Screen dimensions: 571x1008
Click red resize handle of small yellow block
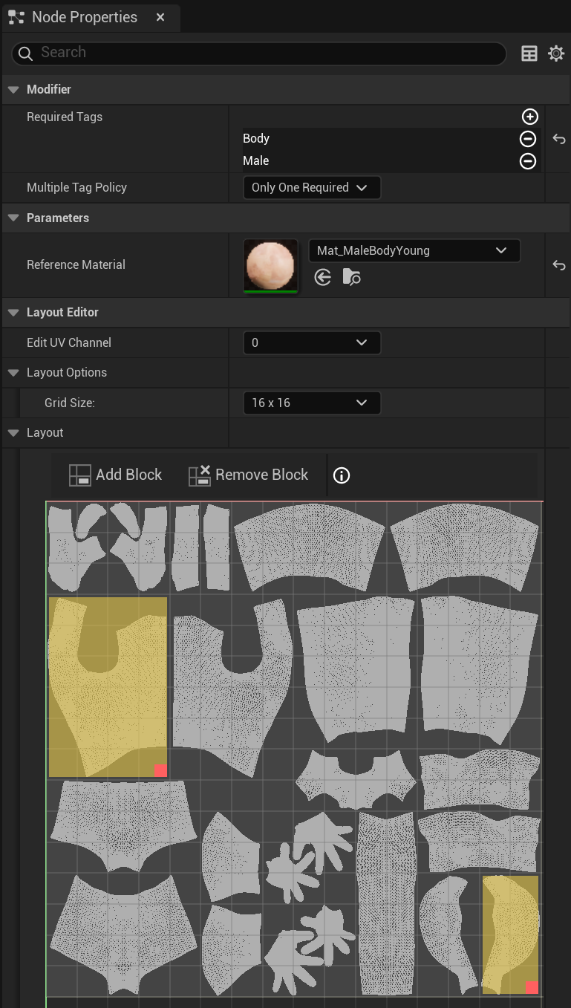pyautogui.click(x=532, y=987)
